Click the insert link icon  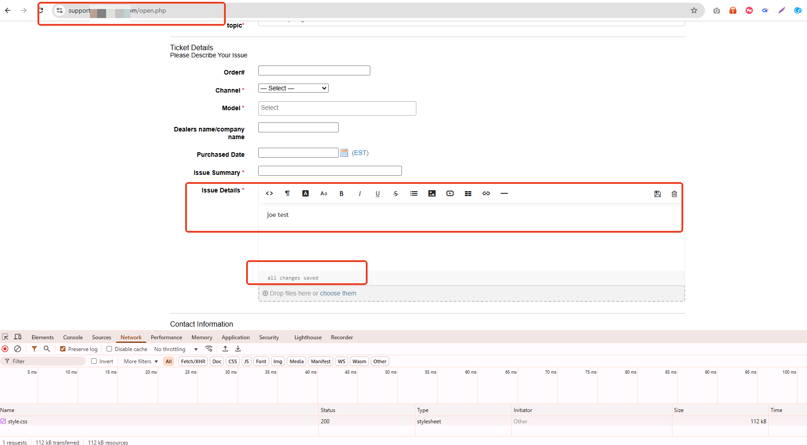(x=486, y=193)
